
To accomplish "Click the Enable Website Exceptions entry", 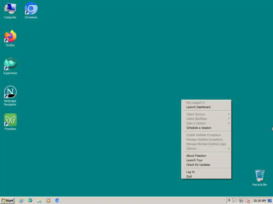I will coord(206,135).
